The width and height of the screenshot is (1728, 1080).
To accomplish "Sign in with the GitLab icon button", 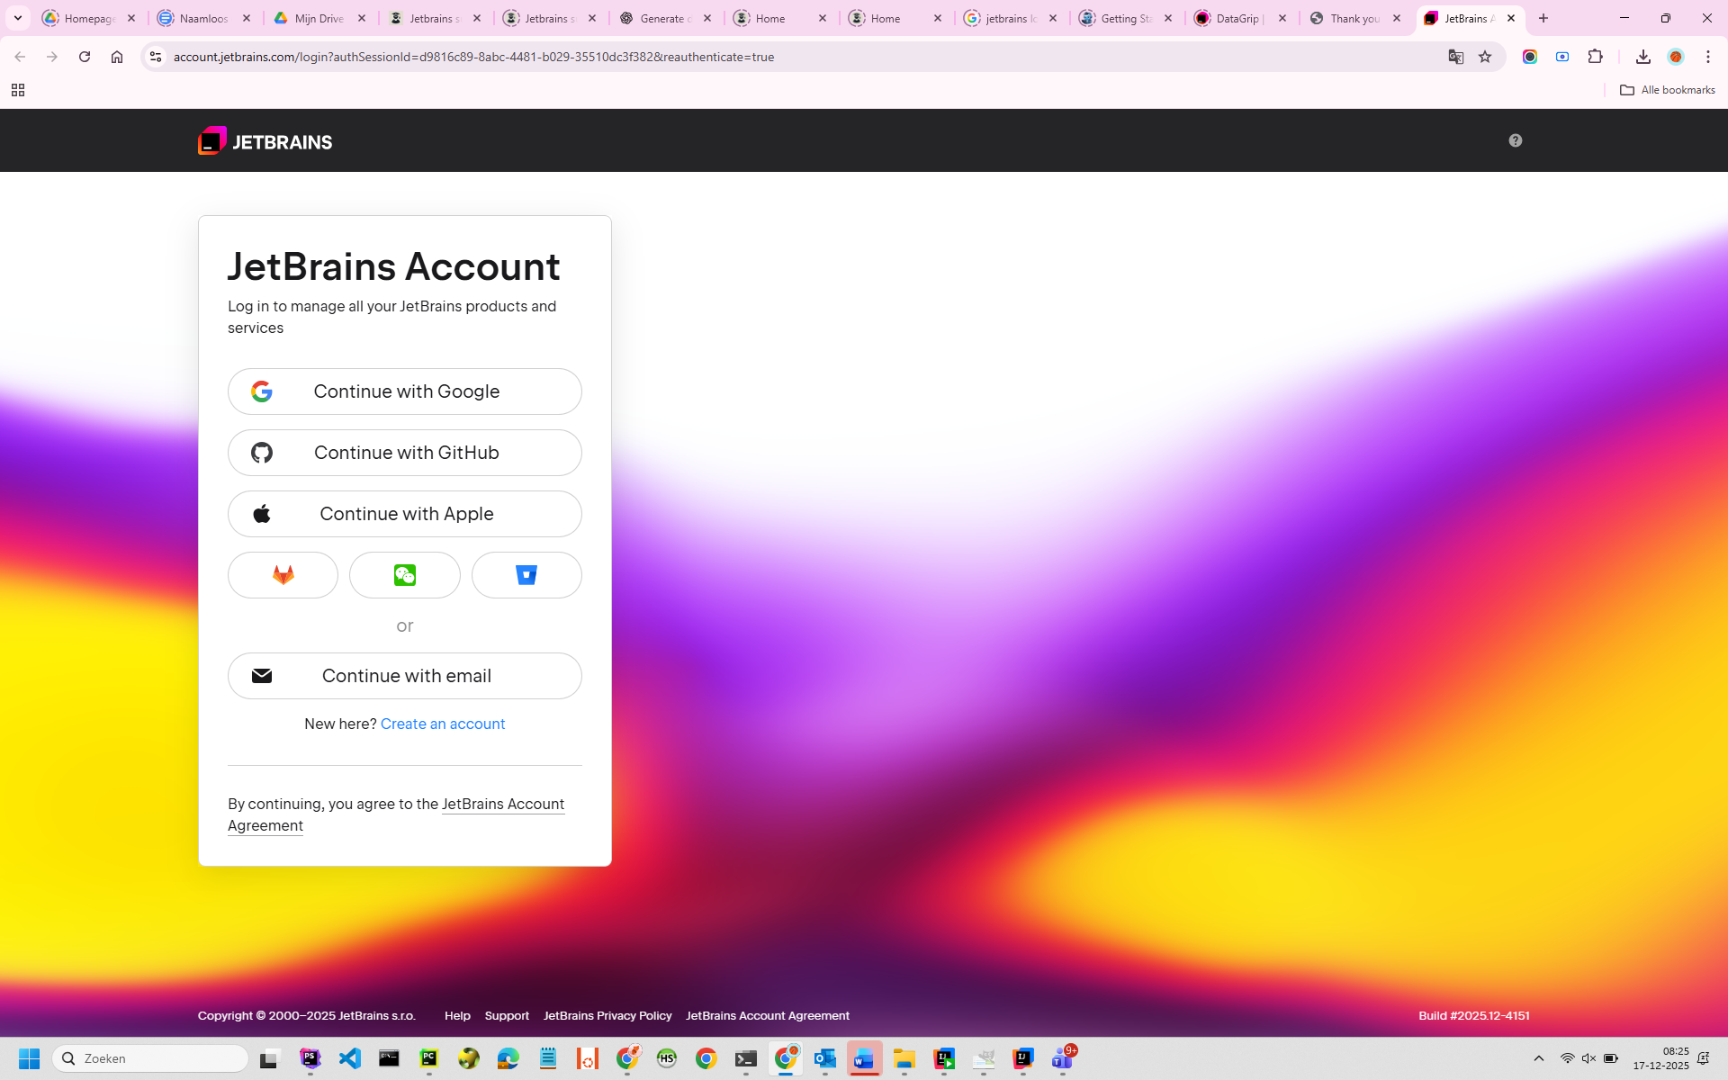I will (283, 575).
